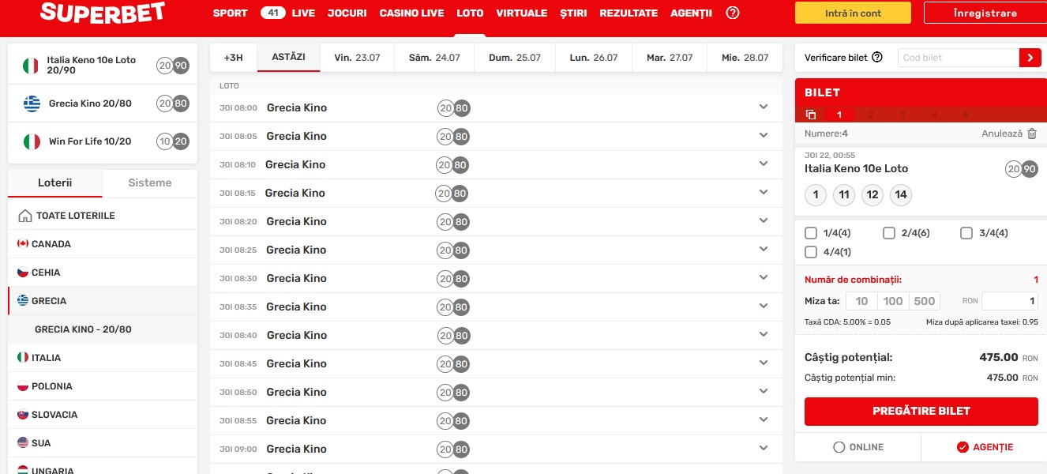Check the 3/4(4) system option
Image resolution: width=1047 pixels, height=474 pixels.
tap(966, 233)
